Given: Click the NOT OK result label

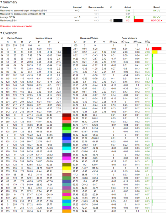Looking at the screenshot, I should [157, 21].
